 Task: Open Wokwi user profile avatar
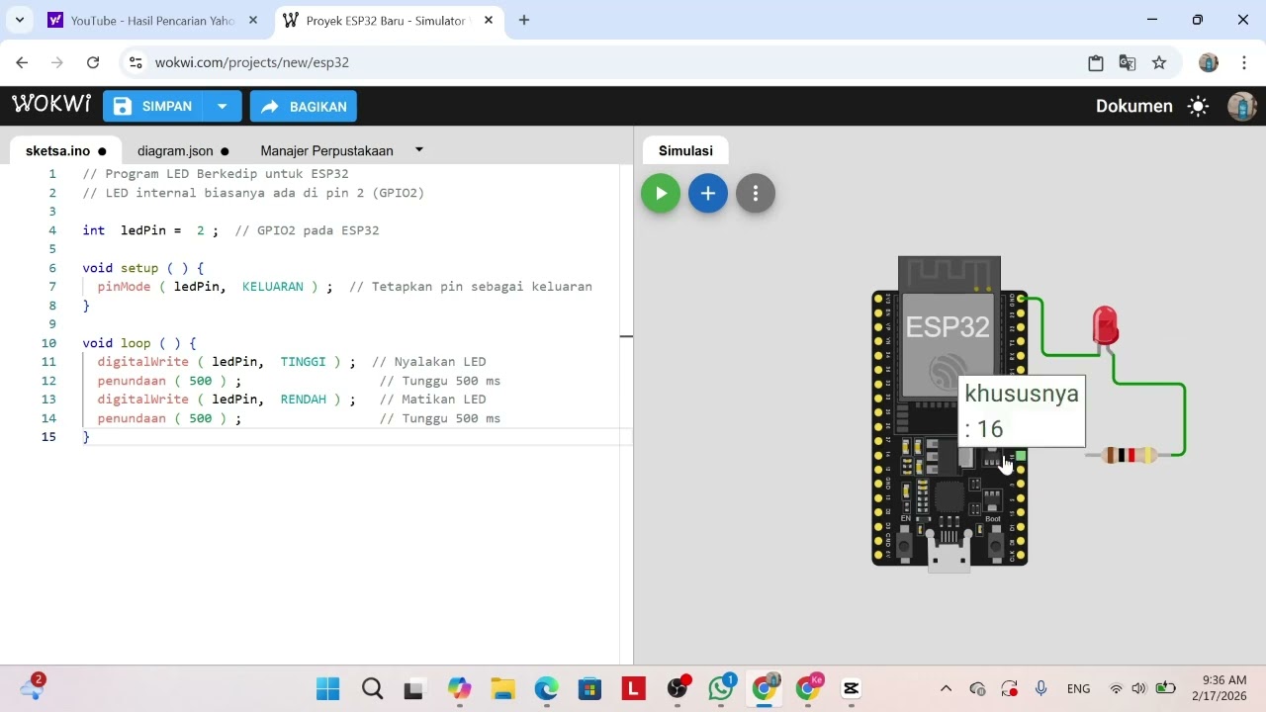pyautogui.click(x=1241, y=106)
